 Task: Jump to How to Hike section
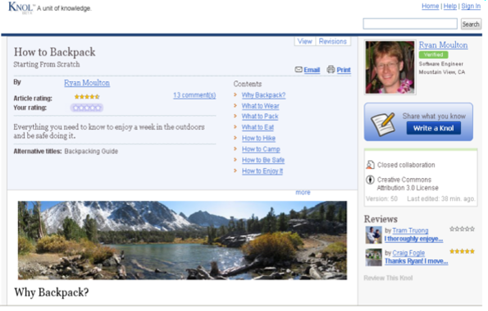(258, 138)
